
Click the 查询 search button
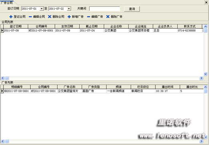132,9
